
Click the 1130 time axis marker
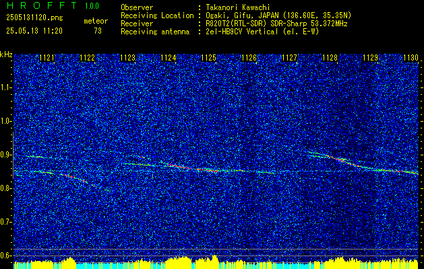tap(411, 58)
